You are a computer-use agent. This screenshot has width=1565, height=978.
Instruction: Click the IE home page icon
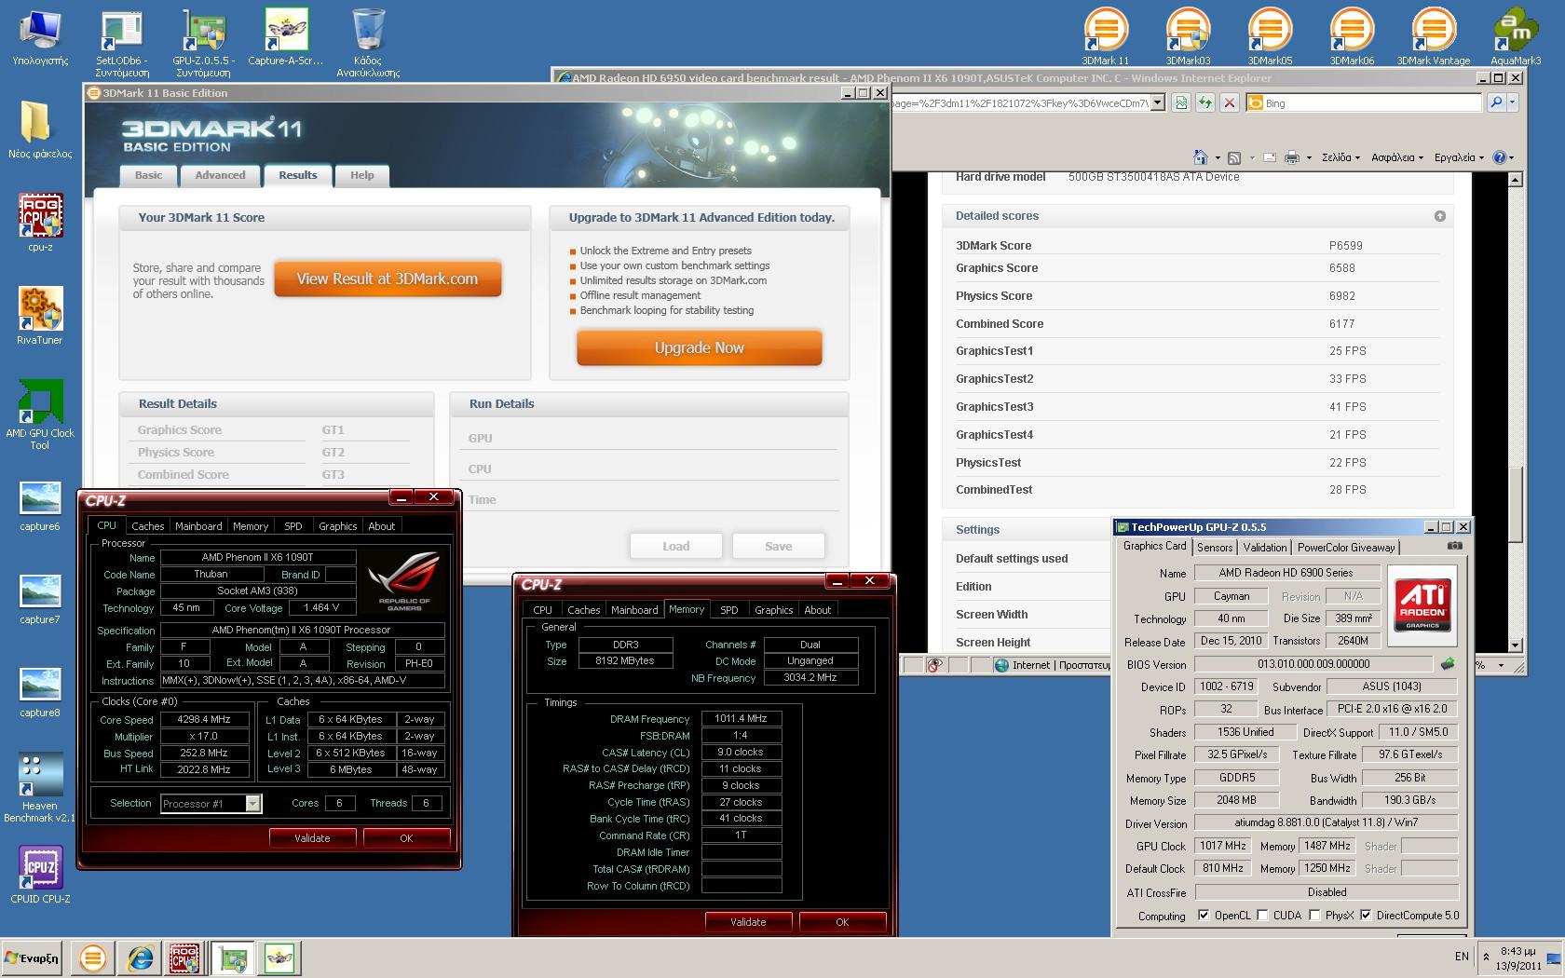[1201, 157]
